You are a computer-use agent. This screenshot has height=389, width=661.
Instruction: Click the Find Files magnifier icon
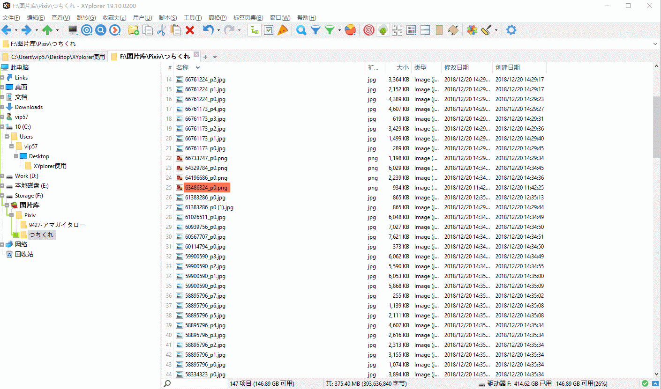[x=300, y=29]
